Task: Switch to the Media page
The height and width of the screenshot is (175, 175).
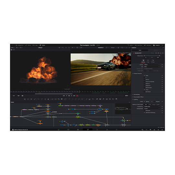Action: point(59,130)
